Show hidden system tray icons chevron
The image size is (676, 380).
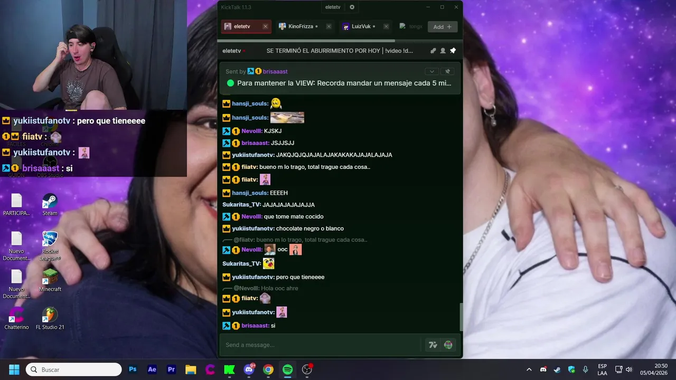(529, 369)
